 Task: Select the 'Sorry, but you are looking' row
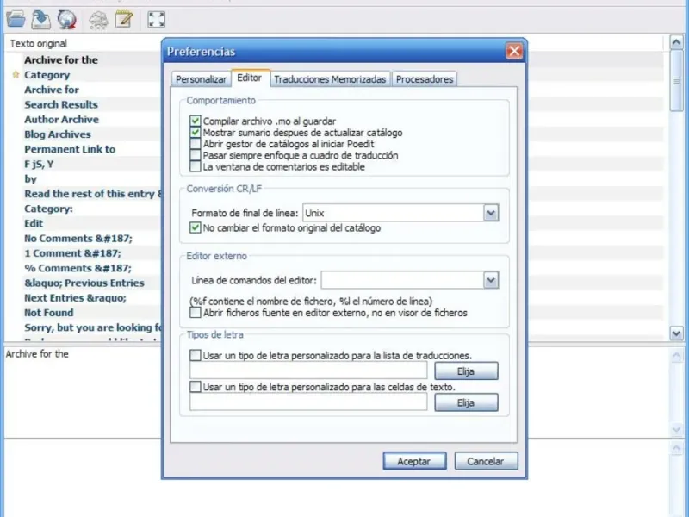click(x=93, y=327)
